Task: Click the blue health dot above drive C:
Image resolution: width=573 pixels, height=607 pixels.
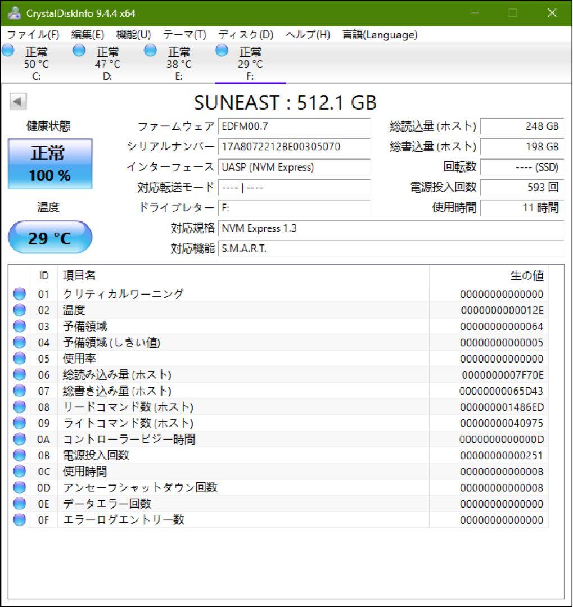Action: 8,50
